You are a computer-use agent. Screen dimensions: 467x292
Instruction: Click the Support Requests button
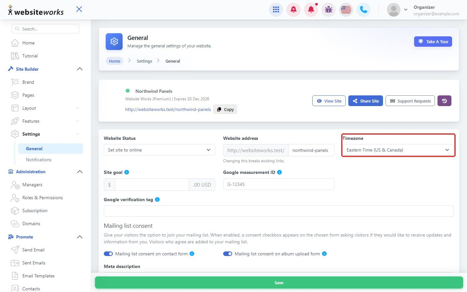[x=410, y=101]
